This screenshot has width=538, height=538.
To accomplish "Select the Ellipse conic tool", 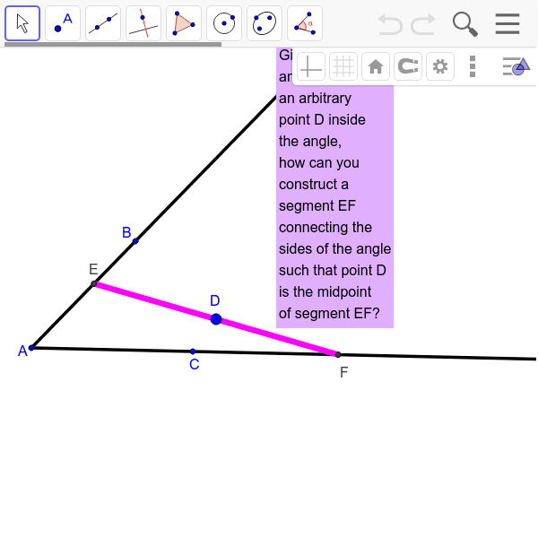I will tap(265, 23).
